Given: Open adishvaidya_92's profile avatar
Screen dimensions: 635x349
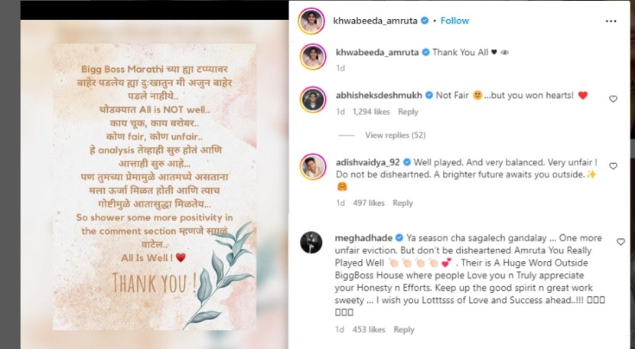Looking at the screenshot, I should 313,167.
